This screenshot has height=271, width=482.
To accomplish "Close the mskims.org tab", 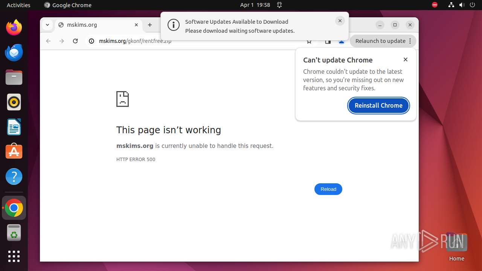I will coord(136,25).
